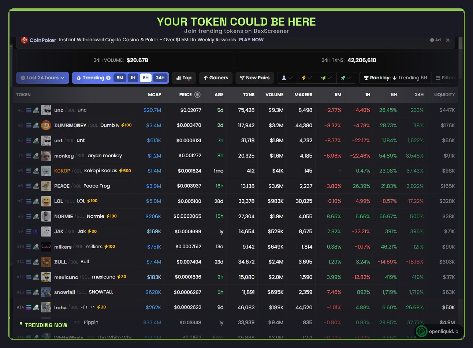Click the dollar sign icon beside PRICE header
This screenshot has width=473, height=348.
[198, 94]
